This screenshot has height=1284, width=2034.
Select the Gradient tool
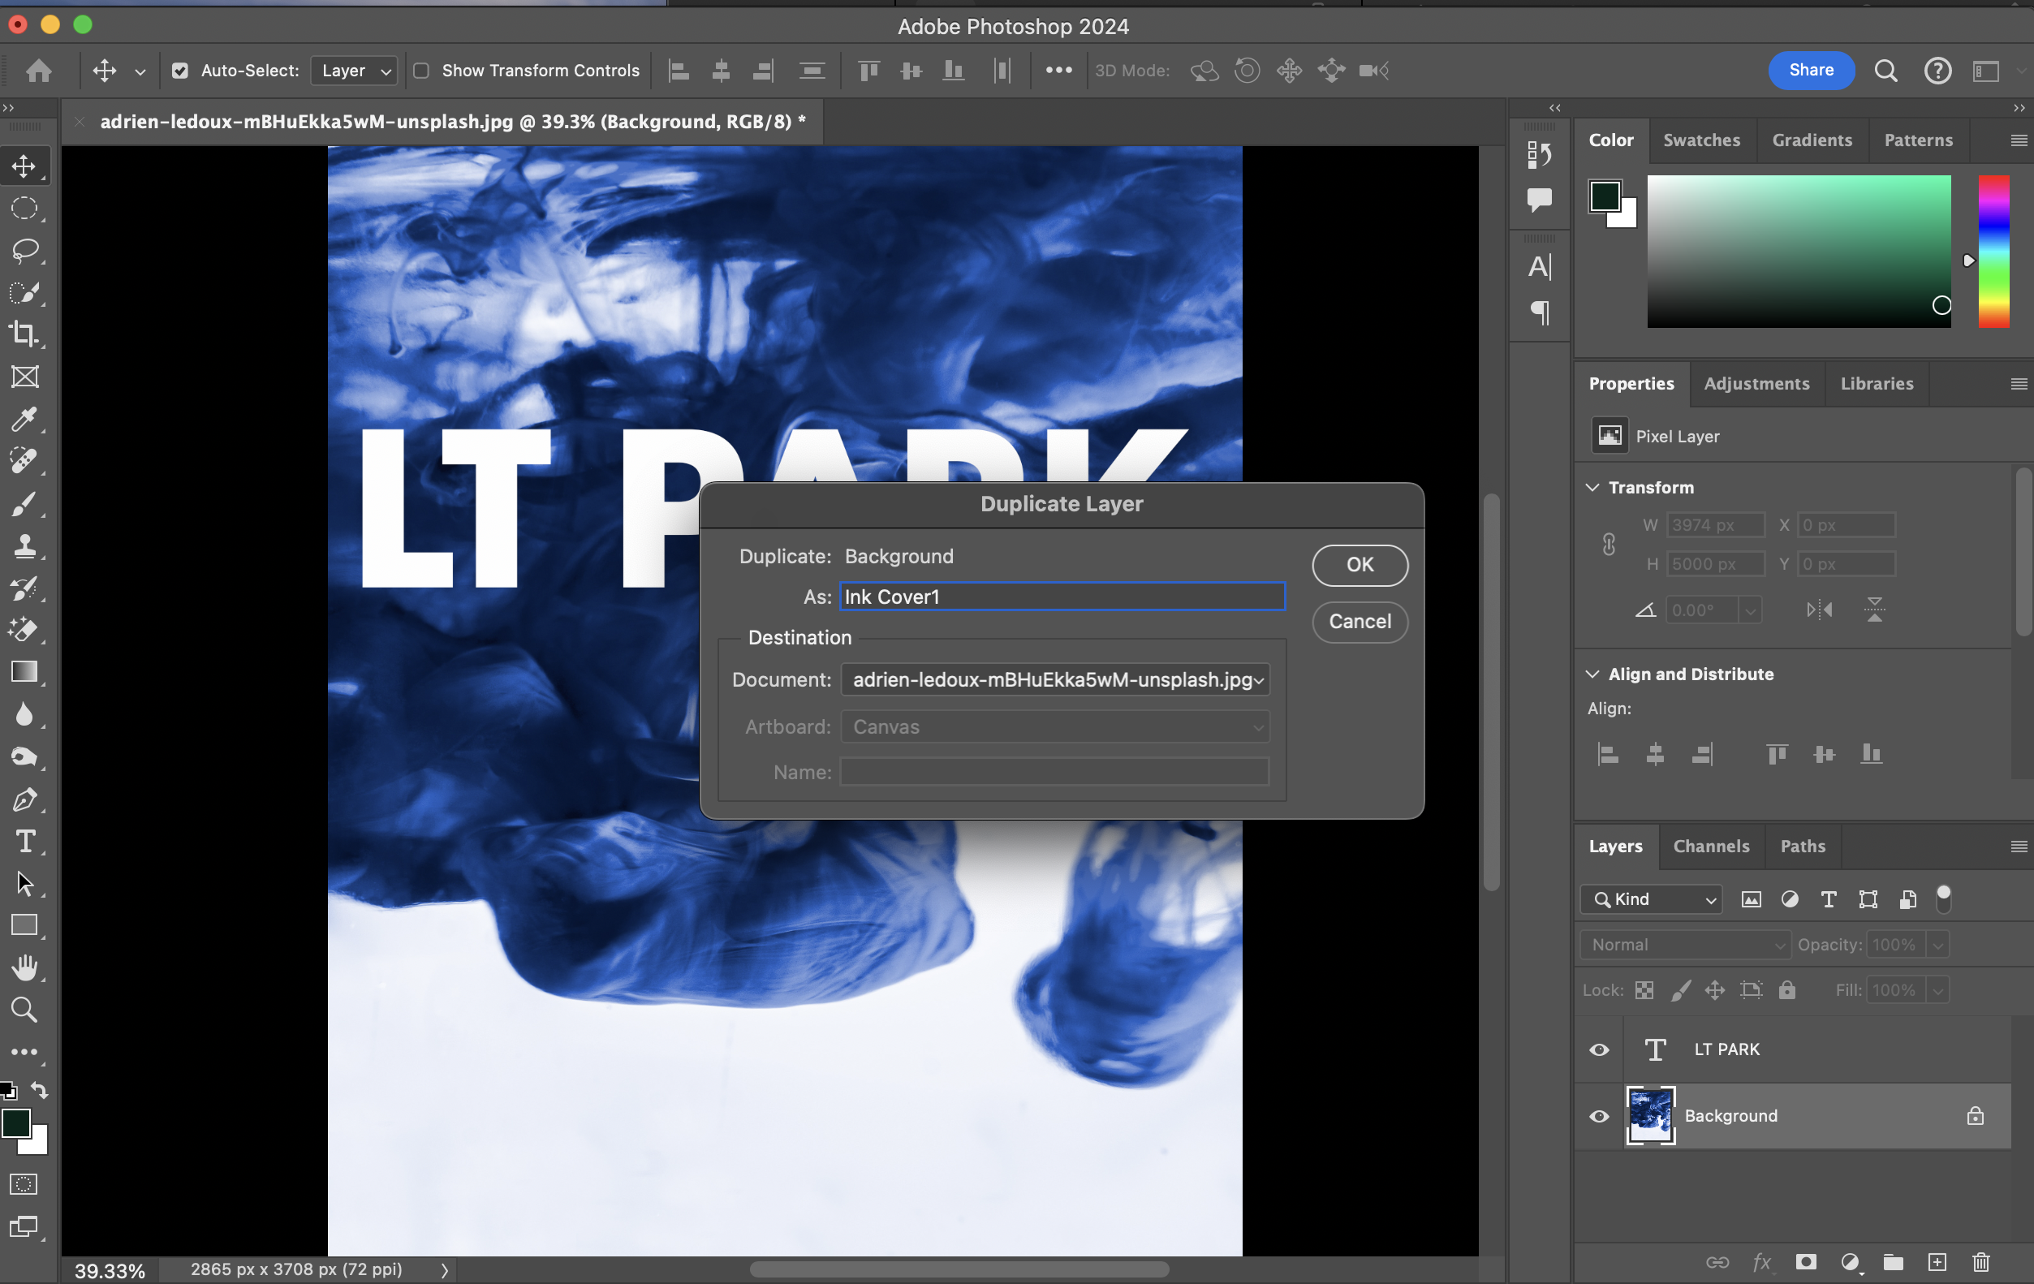coord(24,671)
